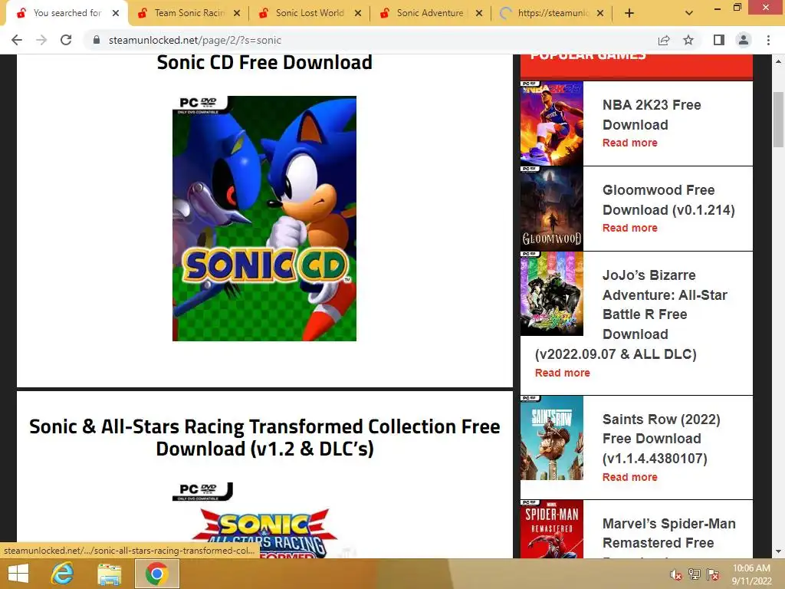
Task: Bookmark this page with star
Action: coord(688,40)
